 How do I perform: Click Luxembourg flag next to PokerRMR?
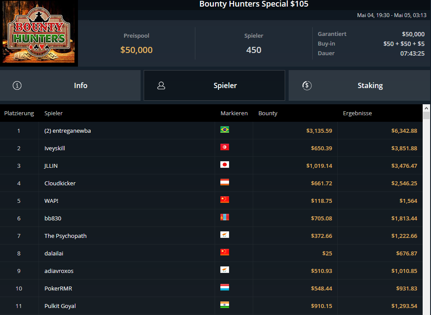click(x=225, y=287)
